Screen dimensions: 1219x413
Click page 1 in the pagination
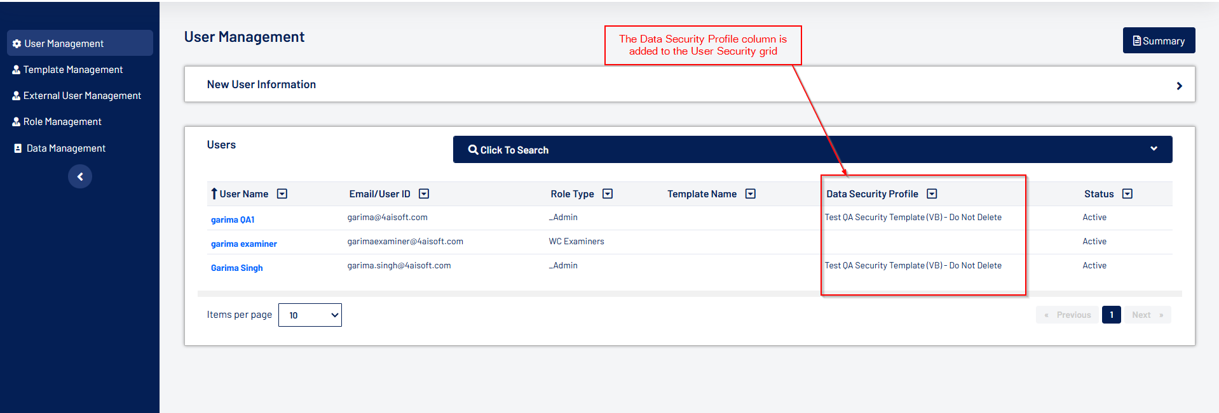click(x=1111, y=315)
